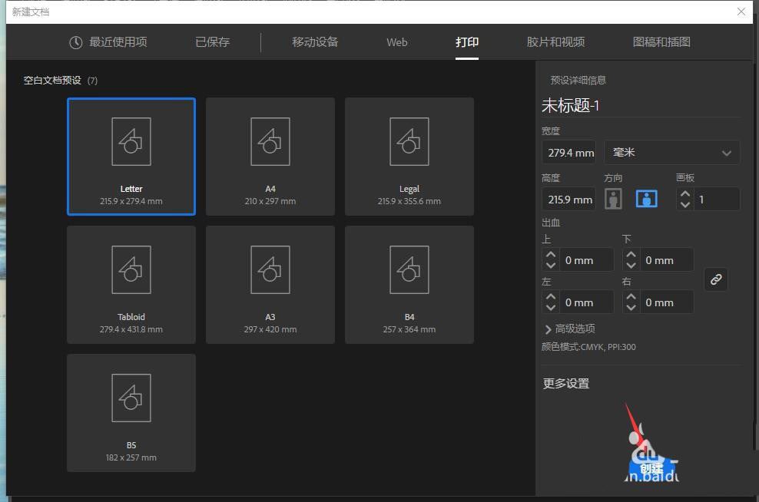The image size is (759, 502).
Task: Select the B4 preset
Action: pyautogui.click(x=409, y=270)
